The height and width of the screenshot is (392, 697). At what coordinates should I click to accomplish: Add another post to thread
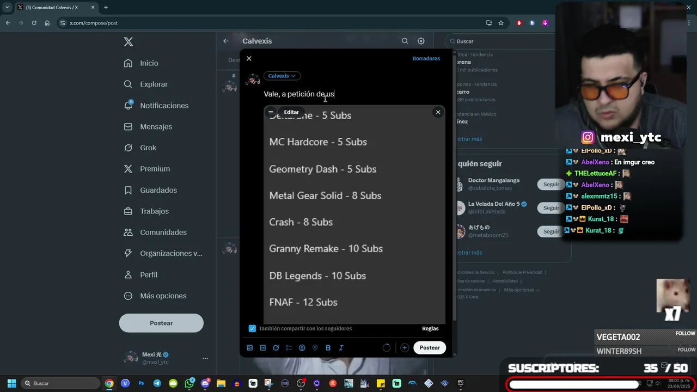tap(405, 348)
